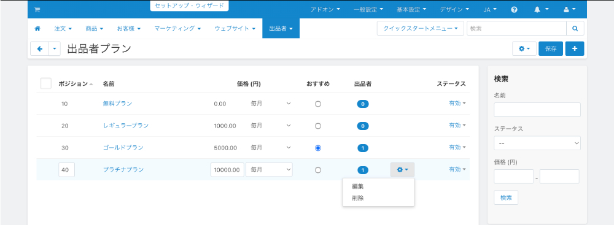Open gear menu in プラチナプラン row
The width and height of the screenshot is (614, 225).
pyautogui.click(x=402, y=170)
